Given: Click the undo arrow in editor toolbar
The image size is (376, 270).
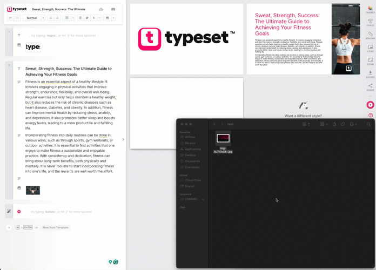Looking at the screenshot, I should pos(11,18).
